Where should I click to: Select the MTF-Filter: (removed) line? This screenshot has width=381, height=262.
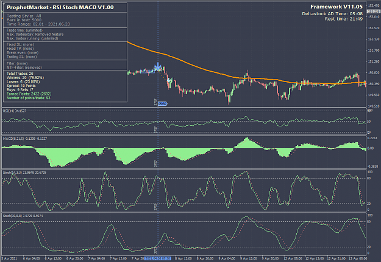click(x=24, y=67)
